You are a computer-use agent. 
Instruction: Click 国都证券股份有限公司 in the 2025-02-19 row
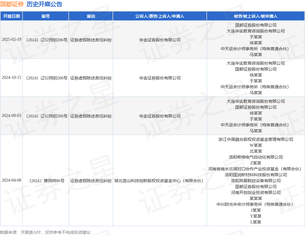point(256,25)
